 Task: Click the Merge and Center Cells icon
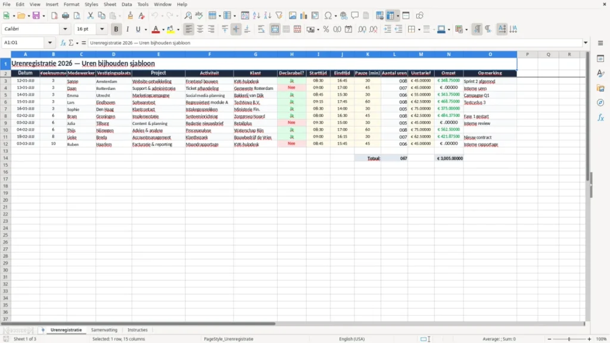click(275, 29)
